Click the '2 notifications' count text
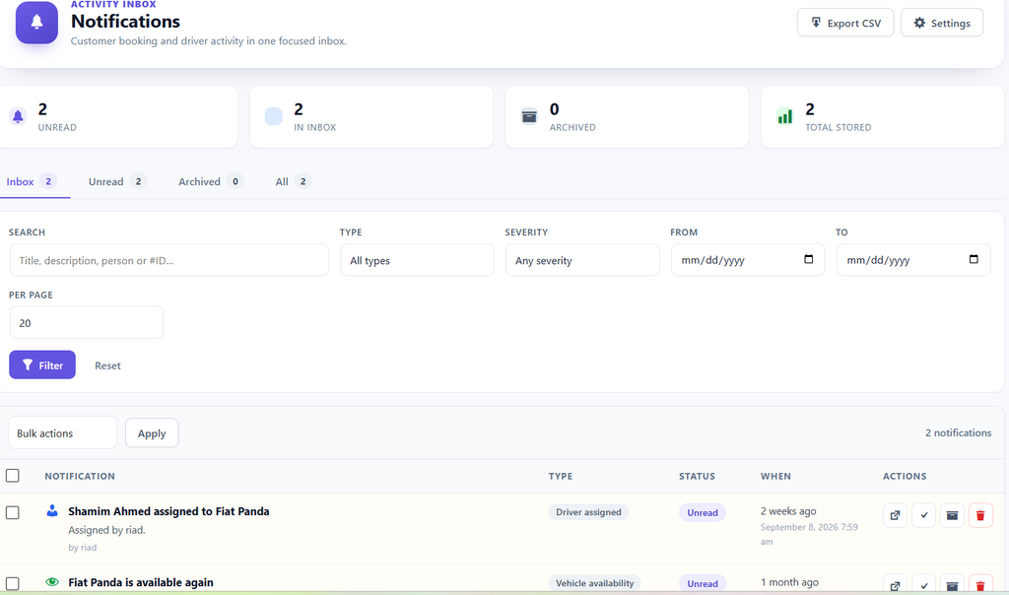 click(958, 432)
